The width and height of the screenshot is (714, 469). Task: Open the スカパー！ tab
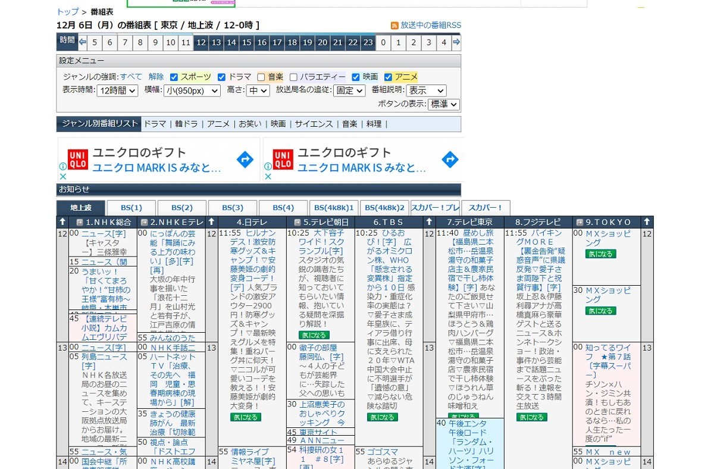click(486, 208)
